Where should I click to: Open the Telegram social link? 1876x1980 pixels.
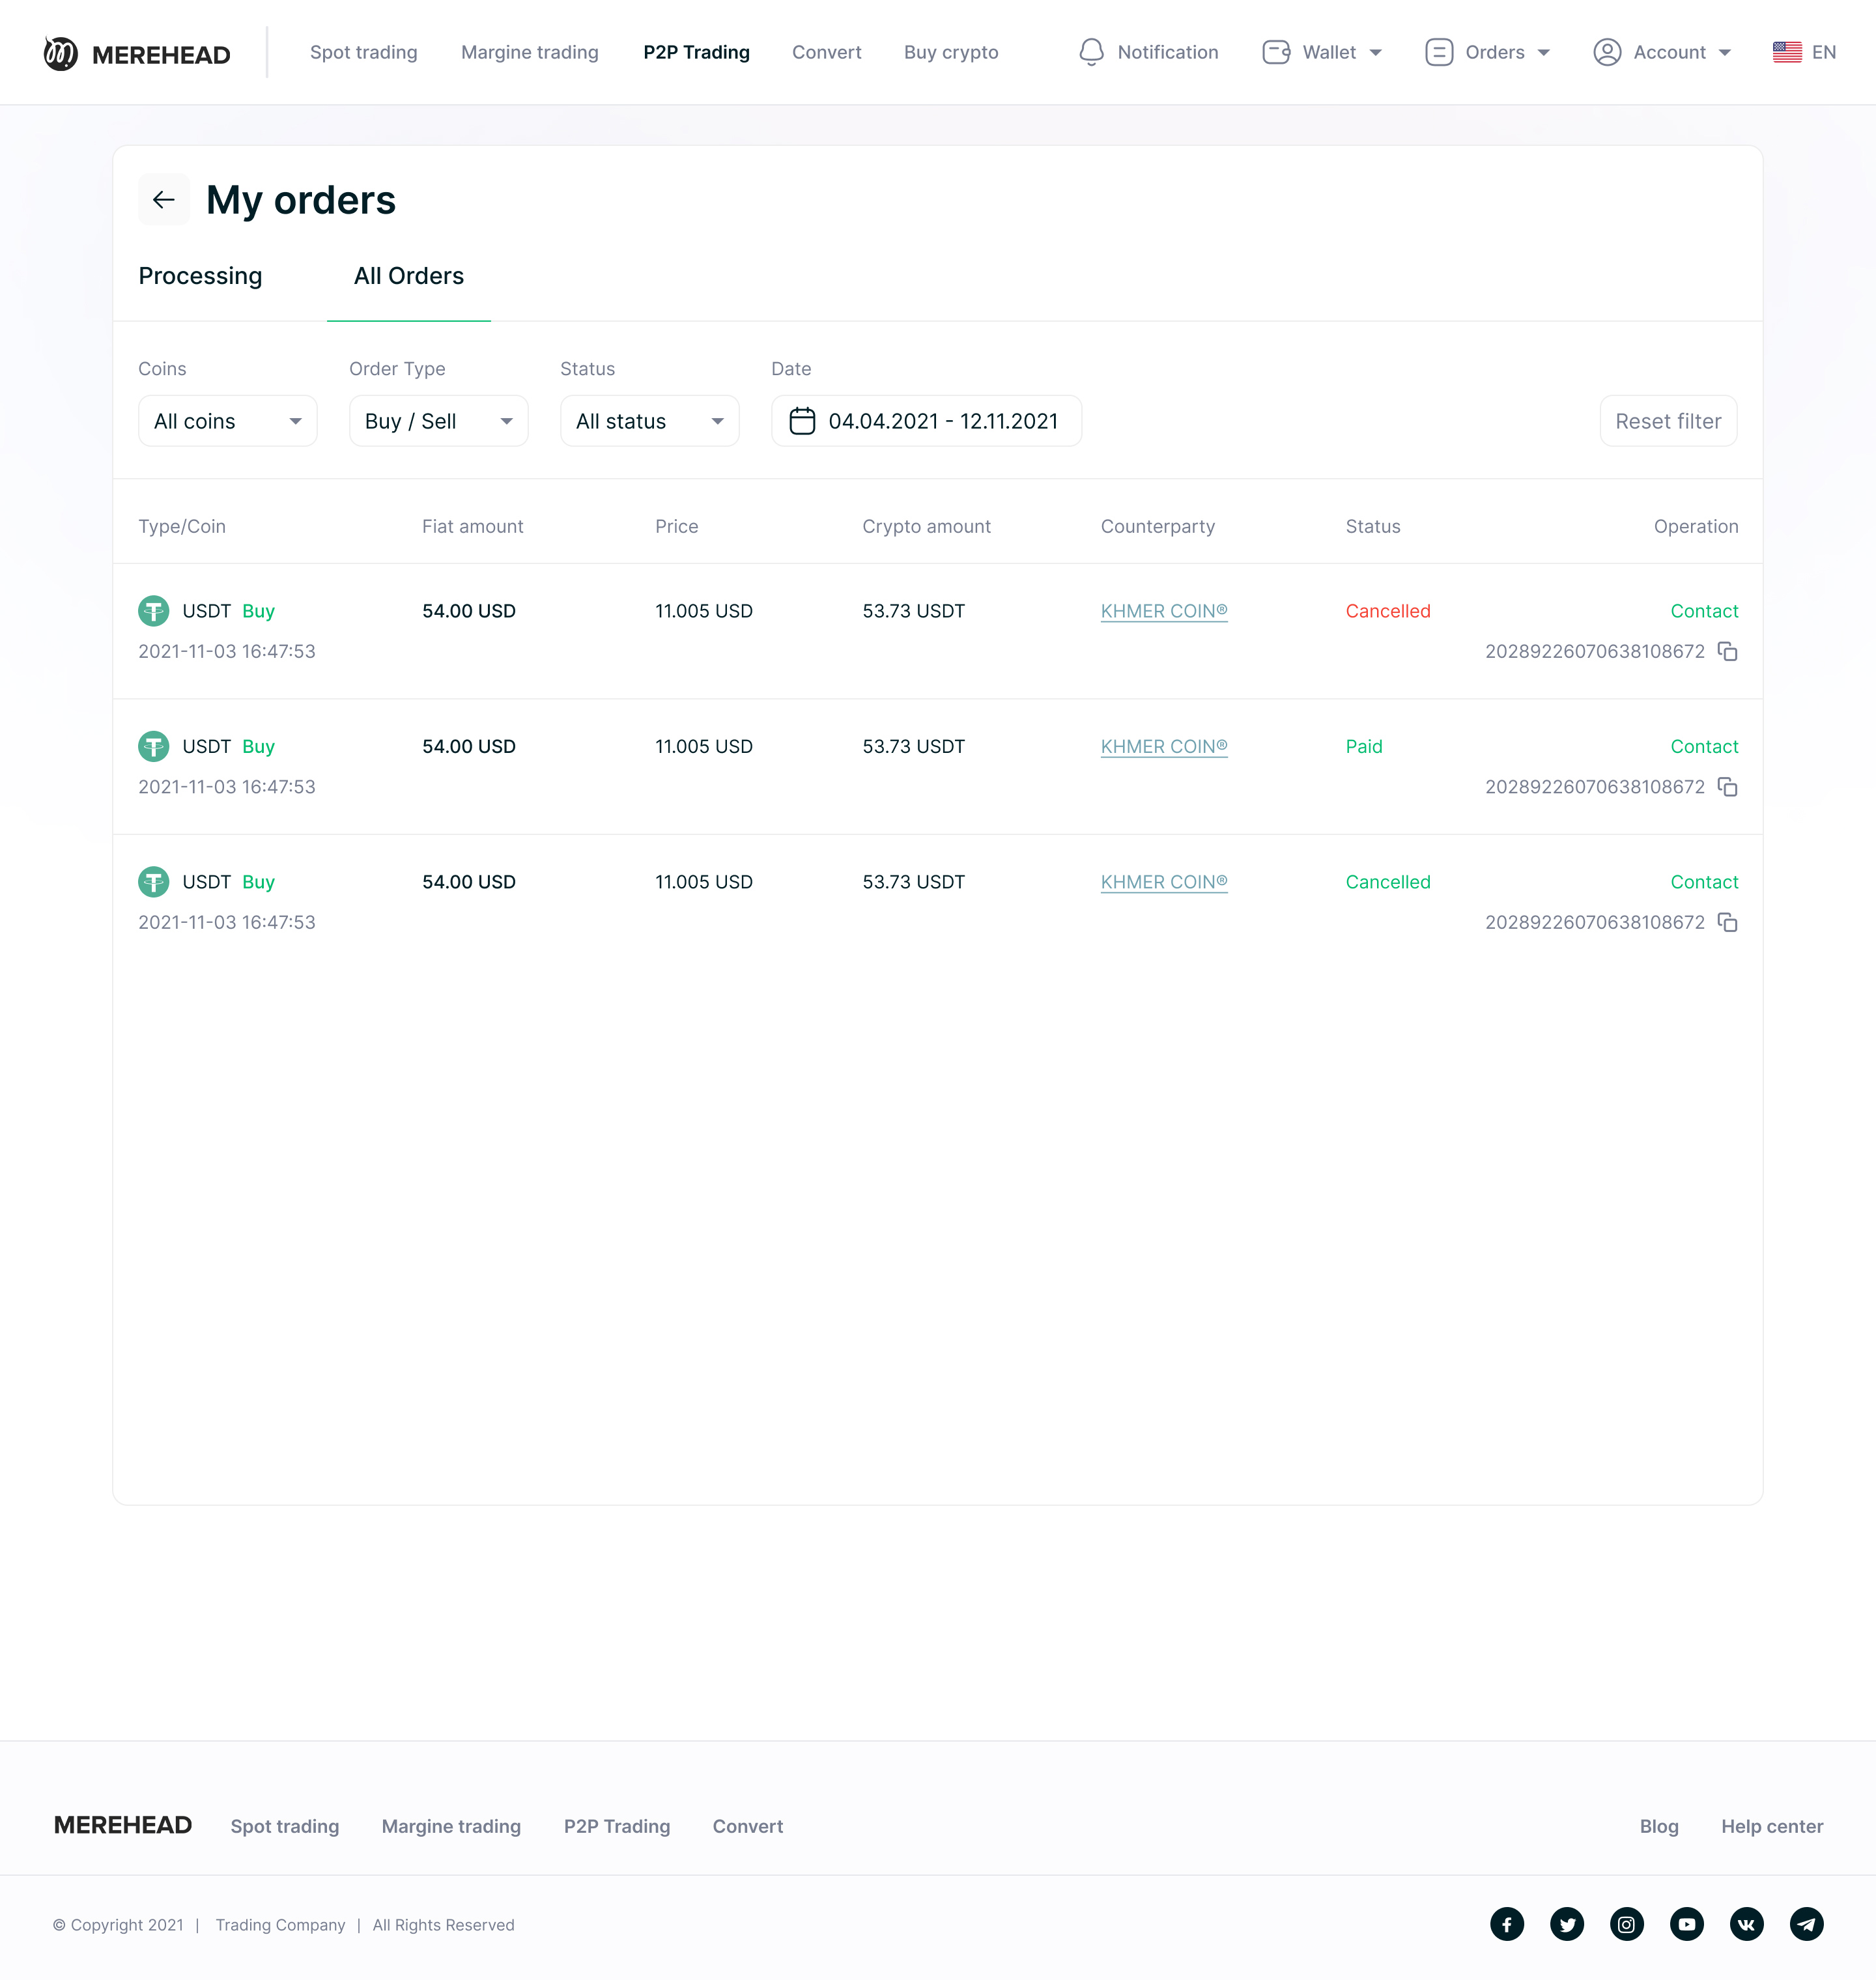1806,1924
